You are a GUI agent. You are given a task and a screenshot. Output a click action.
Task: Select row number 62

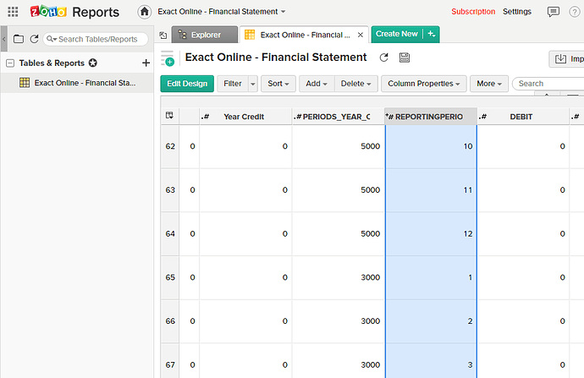170,146
